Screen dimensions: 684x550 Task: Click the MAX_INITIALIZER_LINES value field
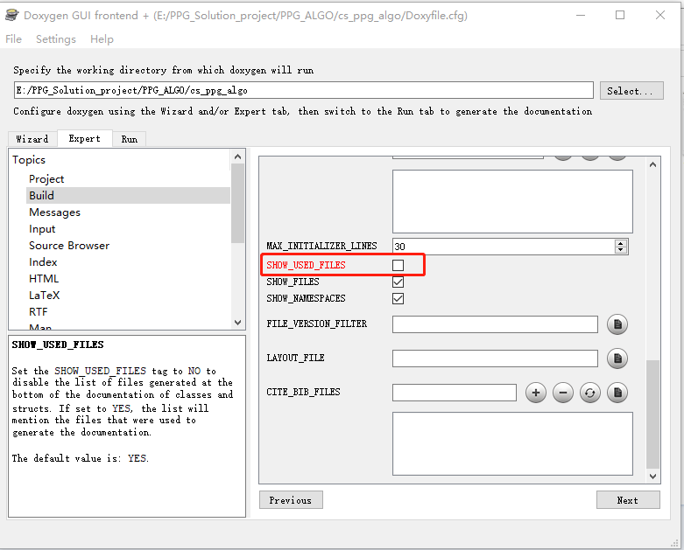pos(504,247)
